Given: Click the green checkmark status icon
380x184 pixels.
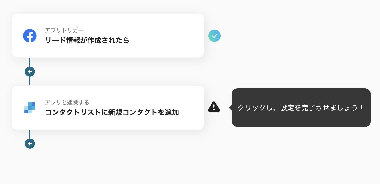Looking at the screenshot, I should pos(214,36).
